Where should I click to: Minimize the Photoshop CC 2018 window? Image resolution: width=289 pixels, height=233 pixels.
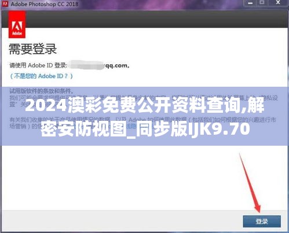coord(250,3)
